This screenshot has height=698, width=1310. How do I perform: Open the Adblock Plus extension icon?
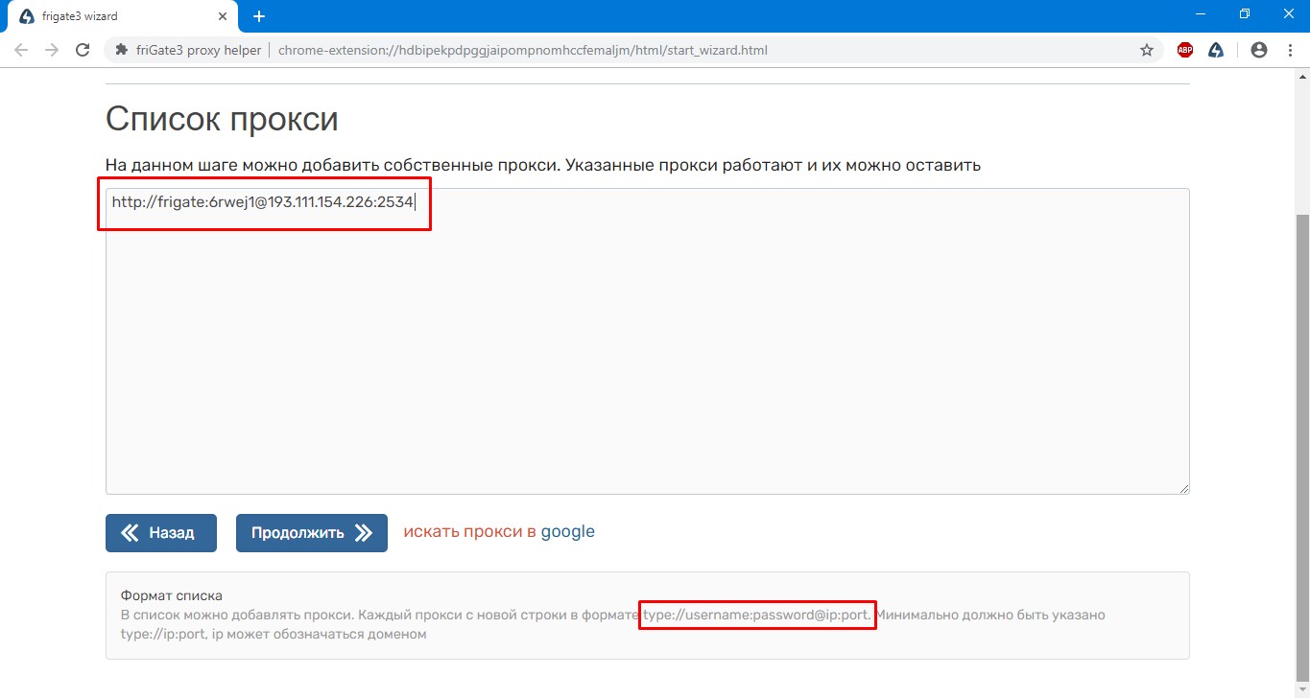click(1185, 50)
